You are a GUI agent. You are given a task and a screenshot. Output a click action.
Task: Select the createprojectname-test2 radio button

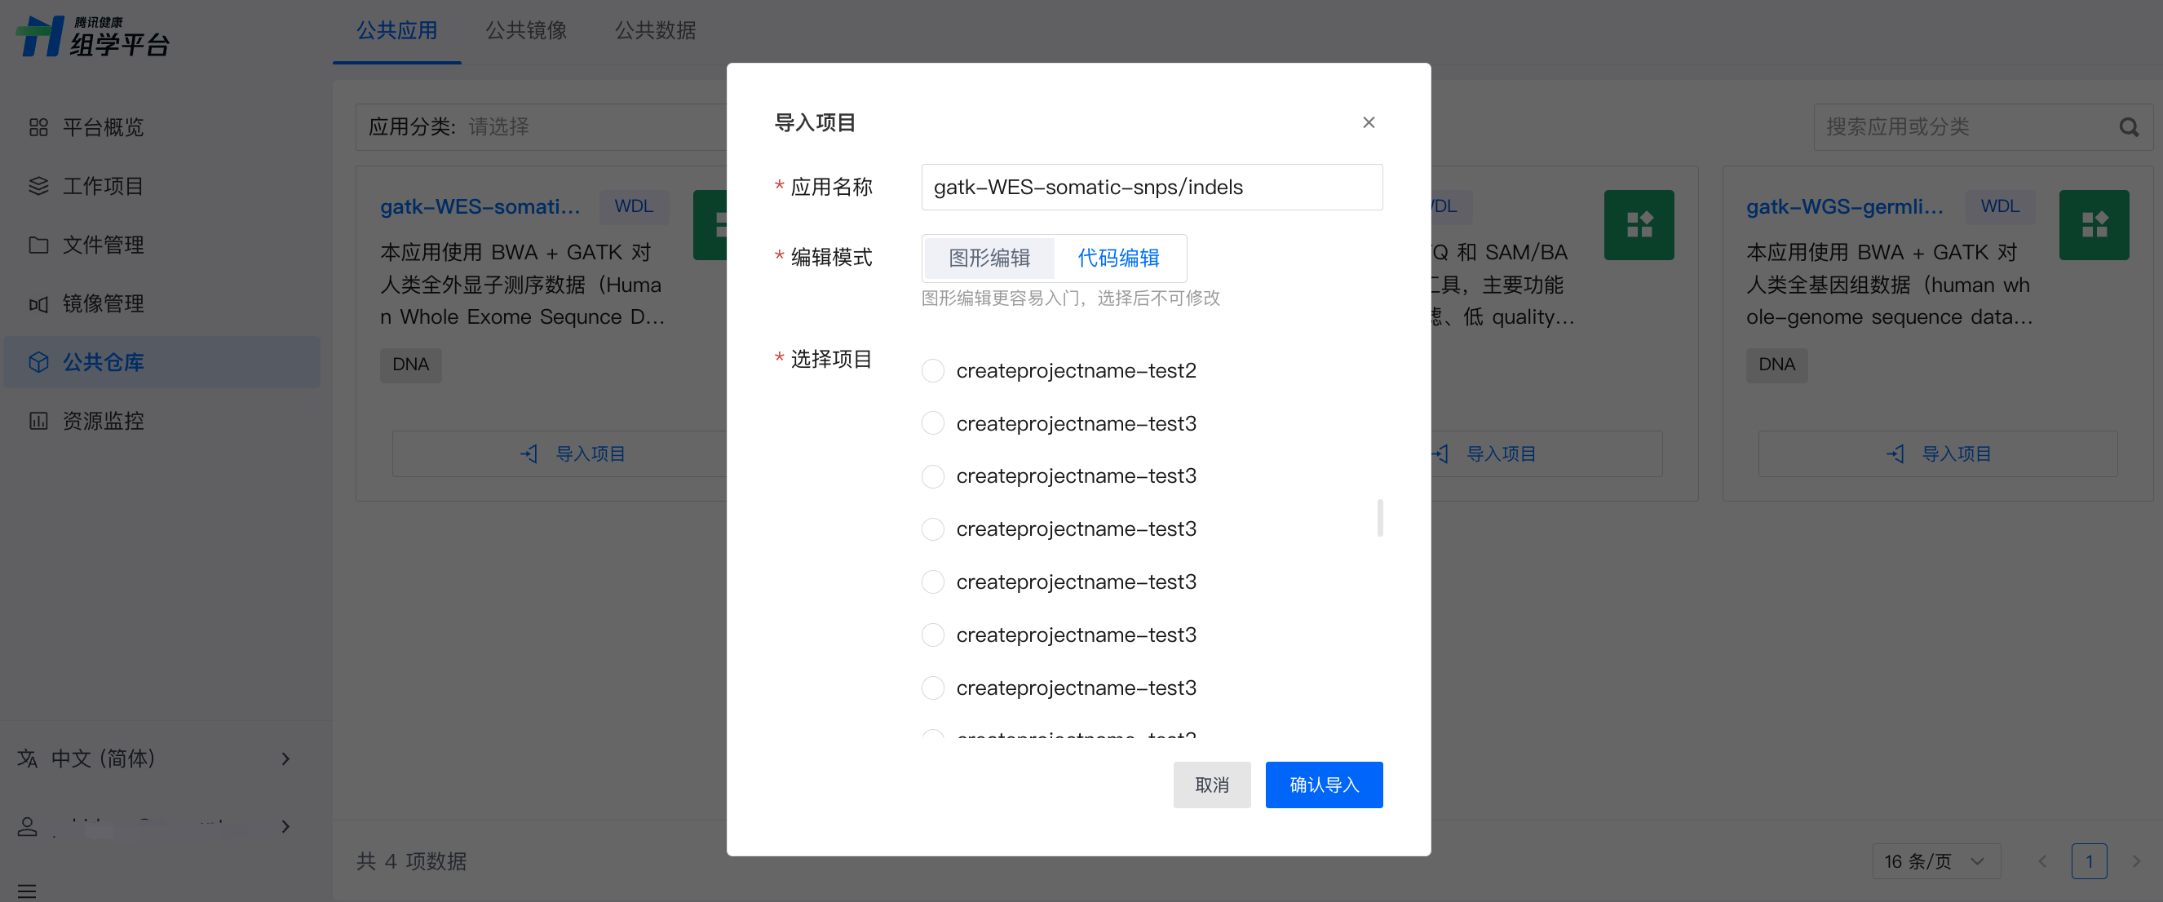[933, 370]
